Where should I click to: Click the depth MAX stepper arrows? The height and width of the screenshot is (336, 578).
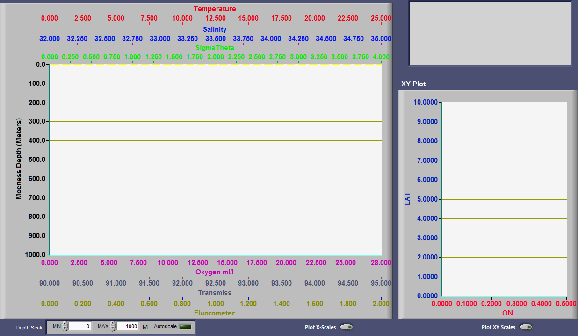click(x=113, y=327)
